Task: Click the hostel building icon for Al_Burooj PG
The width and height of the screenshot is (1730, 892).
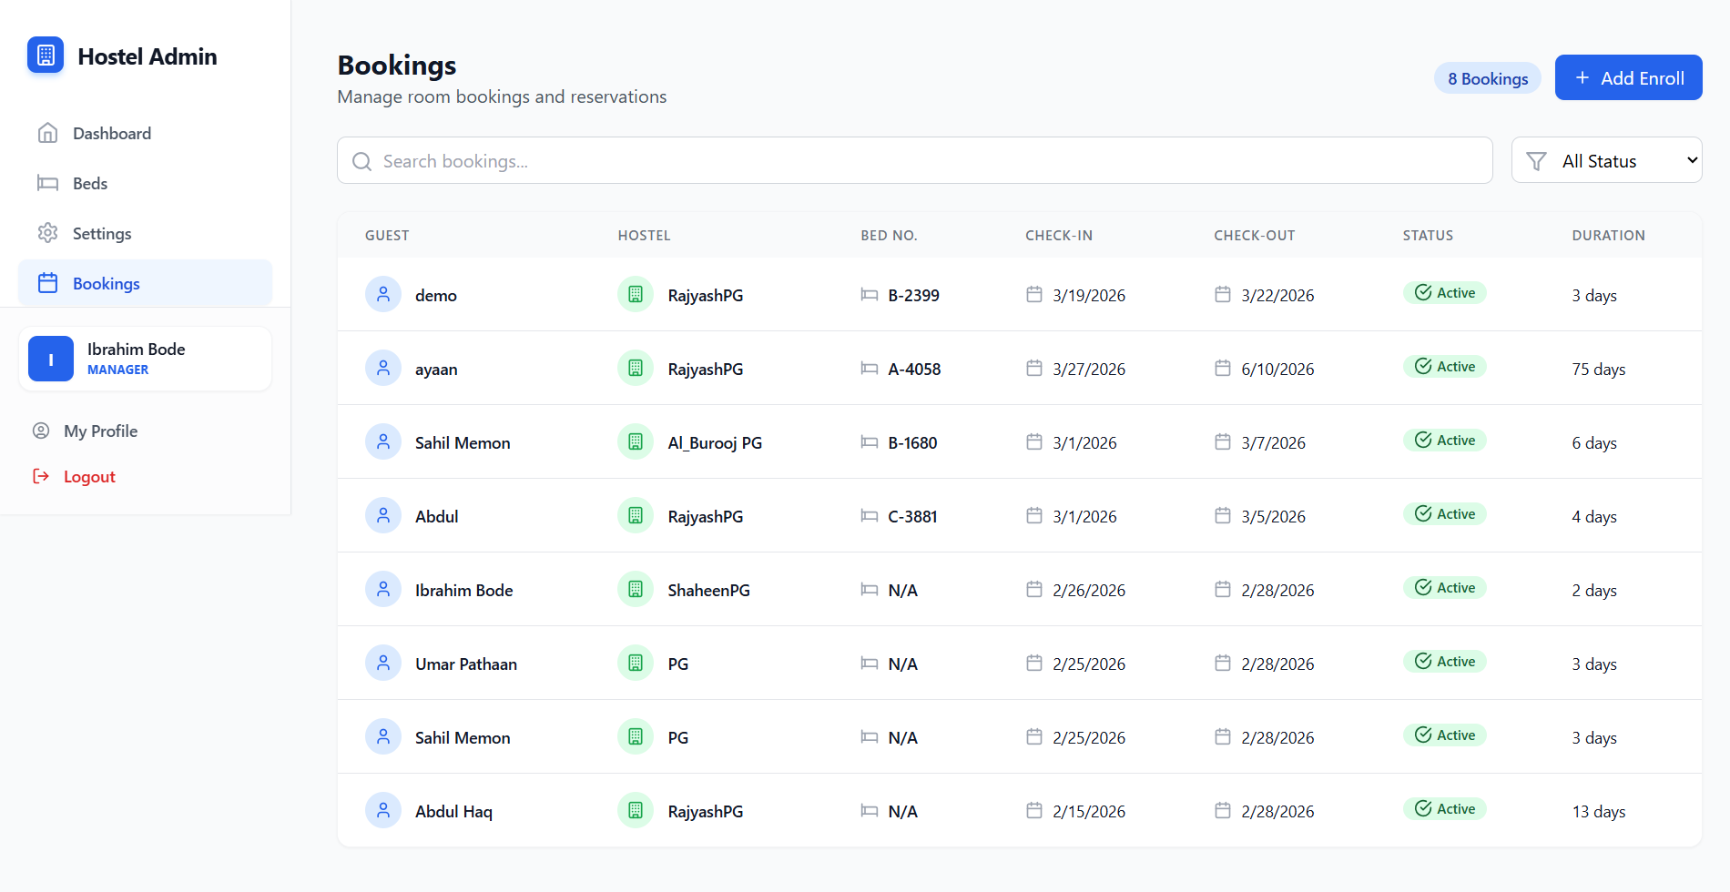Action: pos(636,442)
